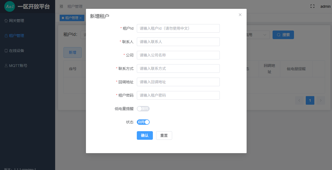Enable the 低电量提醒 switch
Screen dimensions: 332x170
[143, 109]
